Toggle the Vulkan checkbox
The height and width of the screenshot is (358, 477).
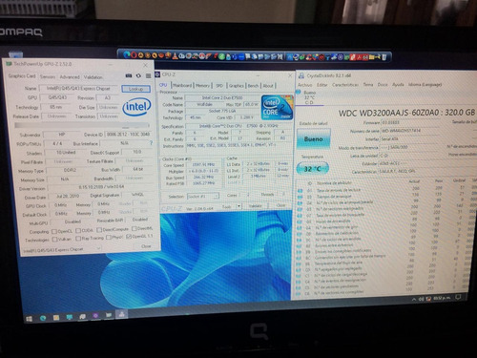pos(54,239)
